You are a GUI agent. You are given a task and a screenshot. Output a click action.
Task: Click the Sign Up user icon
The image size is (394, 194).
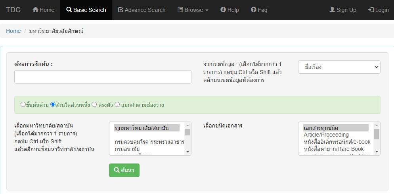(x=332, y=10)
